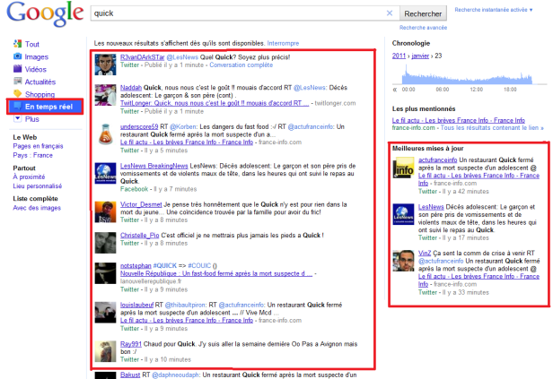Select the À proximité location filter

[31, 177]
